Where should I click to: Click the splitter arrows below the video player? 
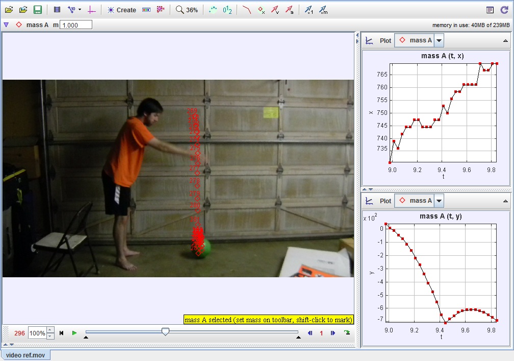[9, 345]
